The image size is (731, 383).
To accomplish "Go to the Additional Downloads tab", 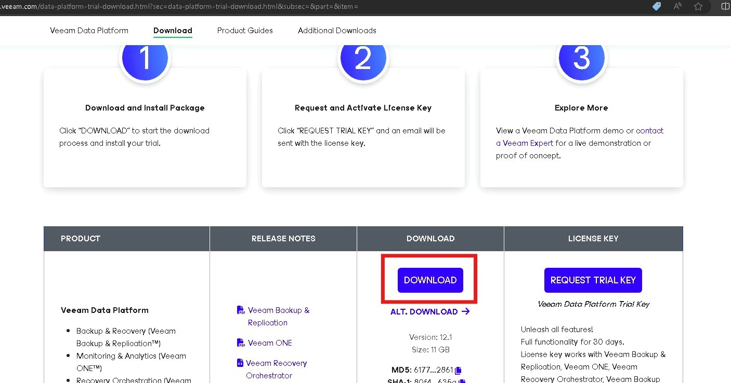I will coord(337,31).
